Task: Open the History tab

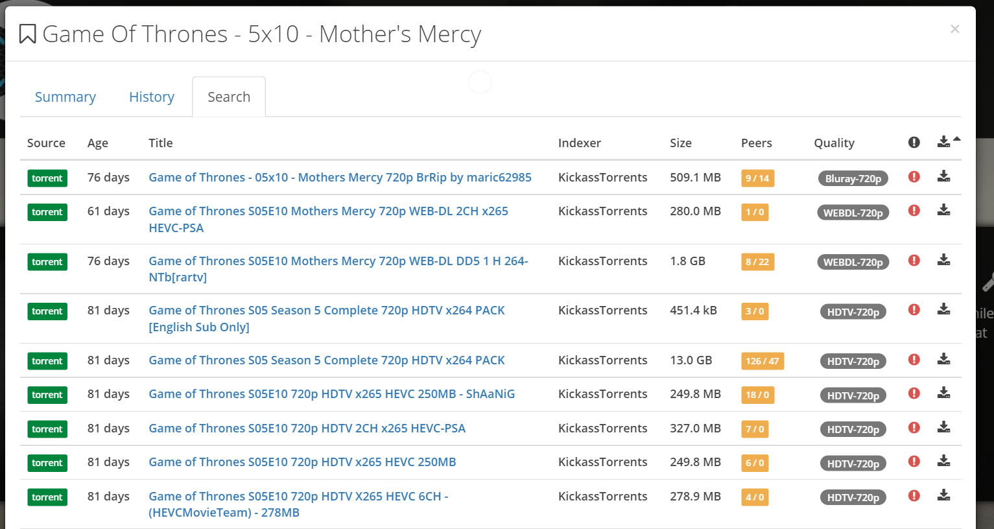Action: (x=152, y=97)
